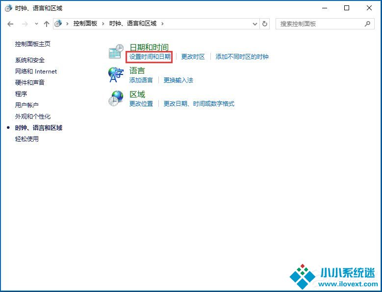Open the 语言 heading
This screenshot has width=382, height=292.
pos(137,71)
